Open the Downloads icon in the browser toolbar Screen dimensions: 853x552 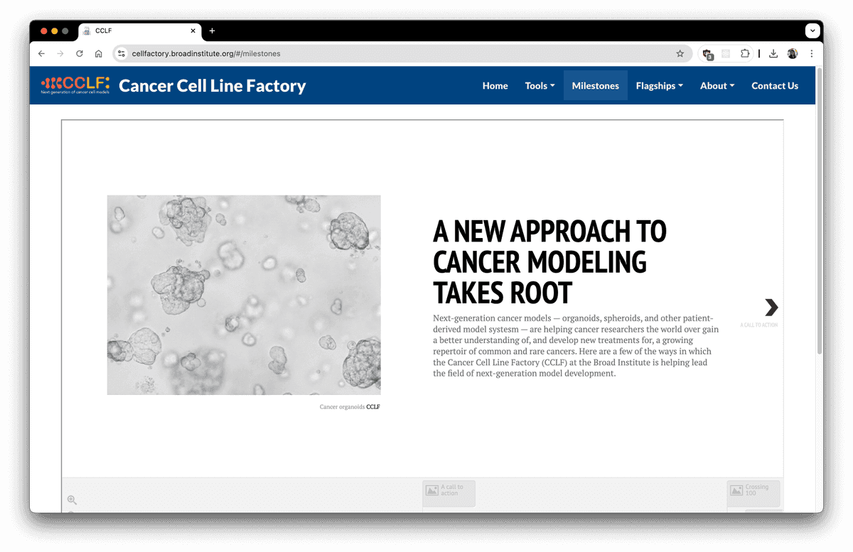coord(773,53)
